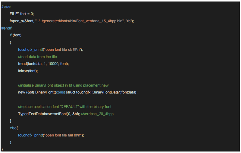Image resolution: width=241 pixels, height=153 pixels.
Task: Click the #endif preprocessor directive
Action: point(7,28)
